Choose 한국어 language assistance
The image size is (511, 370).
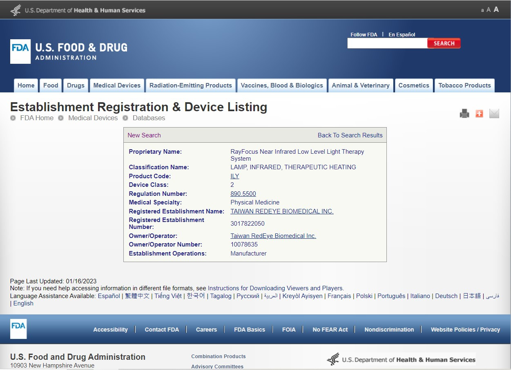[196, 296]
